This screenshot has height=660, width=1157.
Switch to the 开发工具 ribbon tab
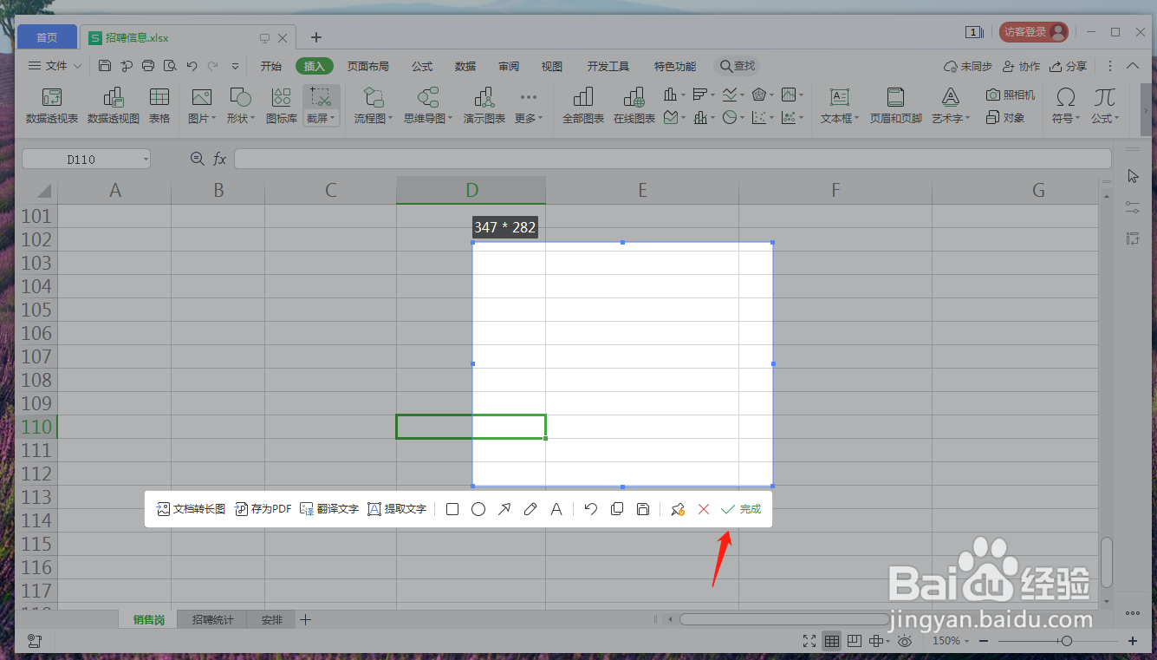[608, 66]
